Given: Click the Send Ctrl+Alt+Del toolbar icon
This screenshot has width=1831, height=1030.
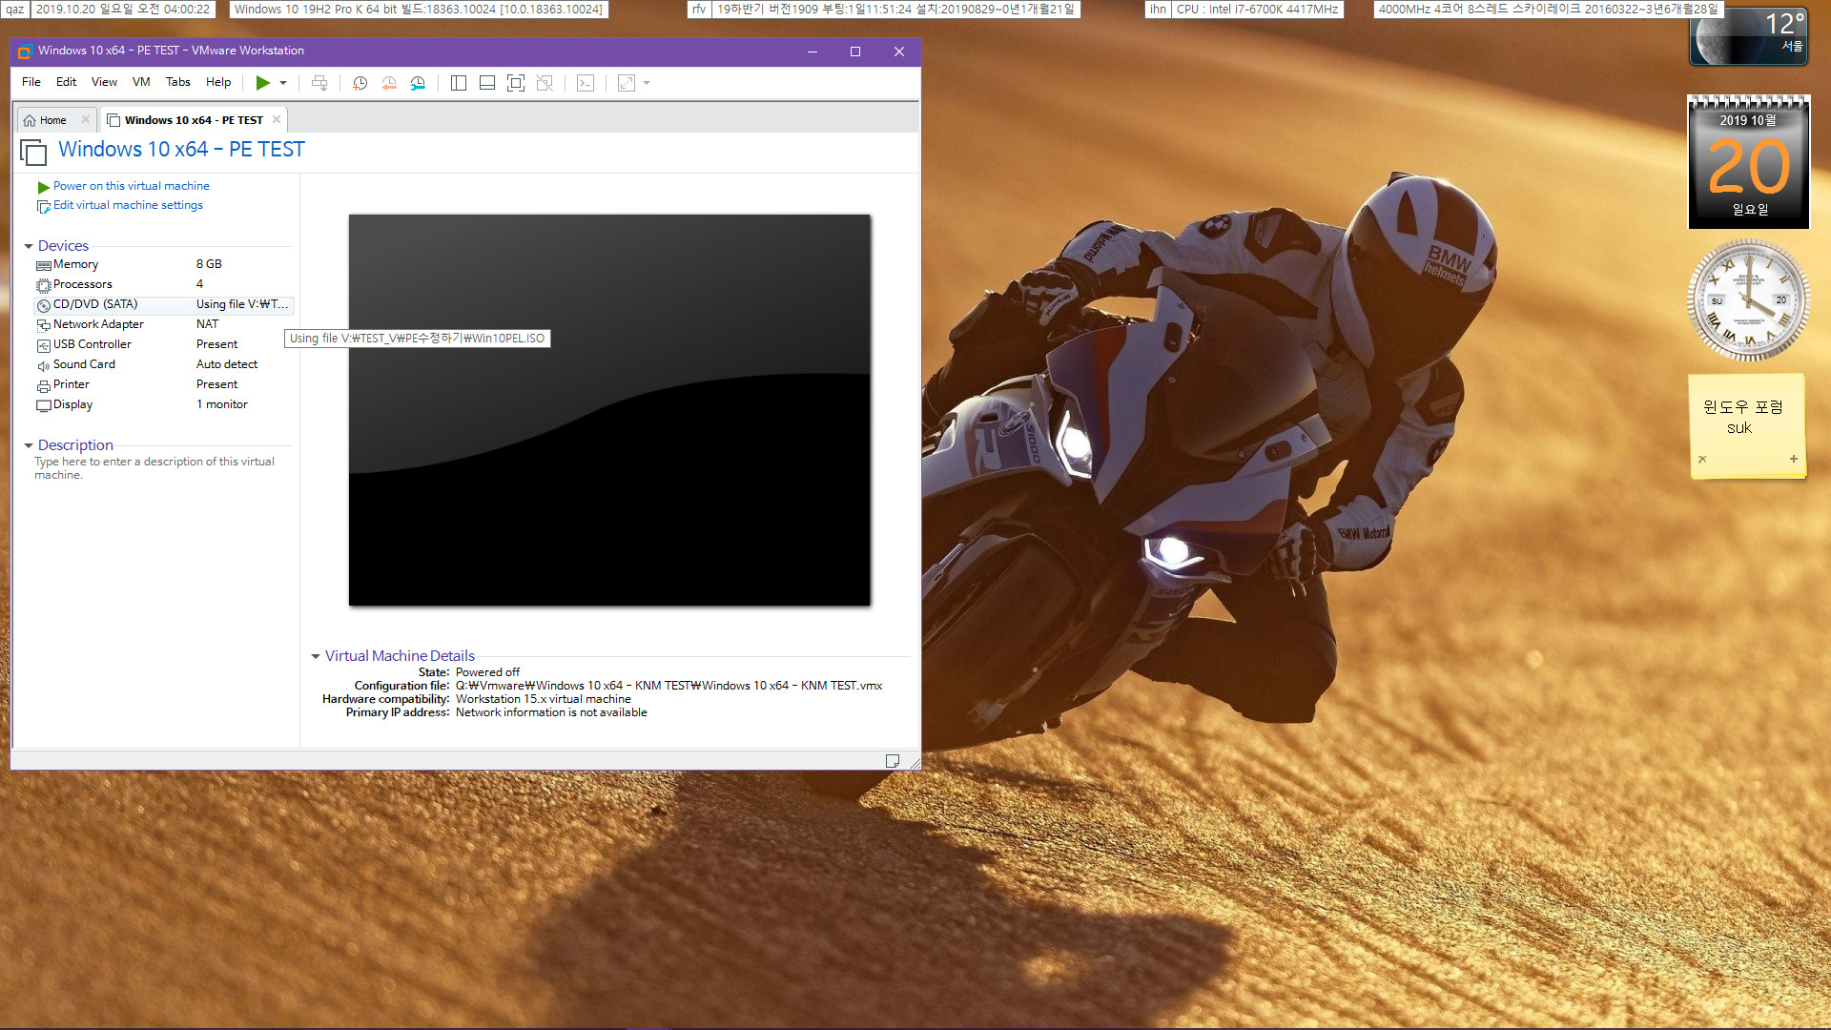Looking at the screenshot, I should pos(319,83).
